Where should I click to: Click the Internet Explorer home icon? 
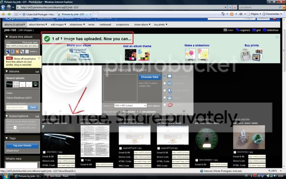tap(223, 14)
